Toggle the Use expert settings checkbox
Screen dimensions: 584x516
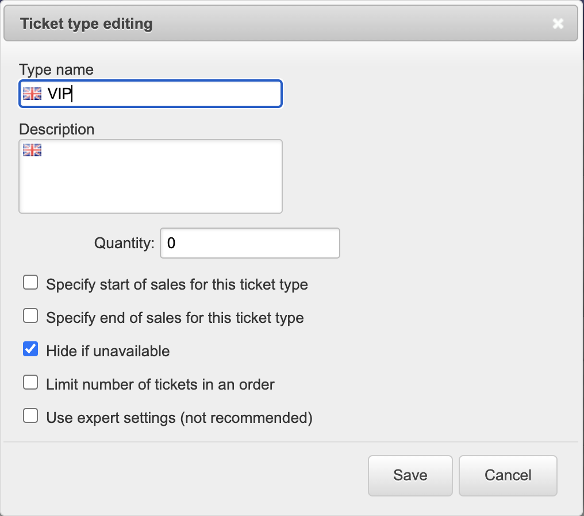(30, 416)
